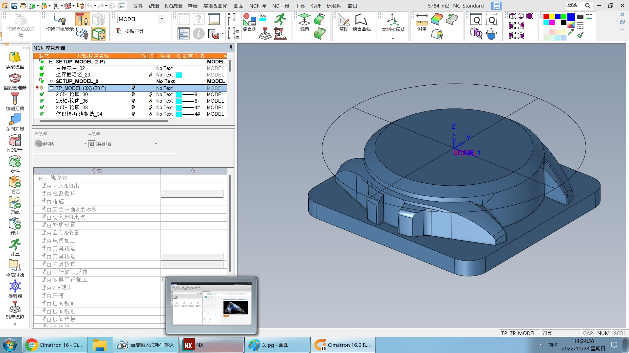
Task: Expand the 公差&余量 parameter group
Action: [49, 233]
